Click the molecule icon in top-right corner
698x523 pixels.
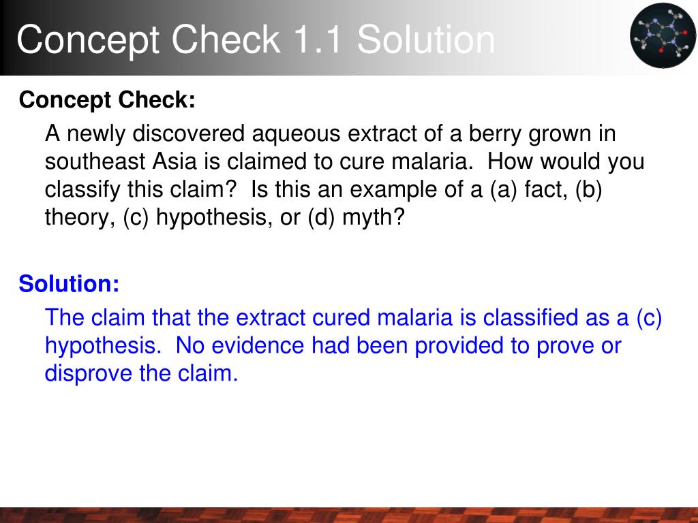coord(663,35)
